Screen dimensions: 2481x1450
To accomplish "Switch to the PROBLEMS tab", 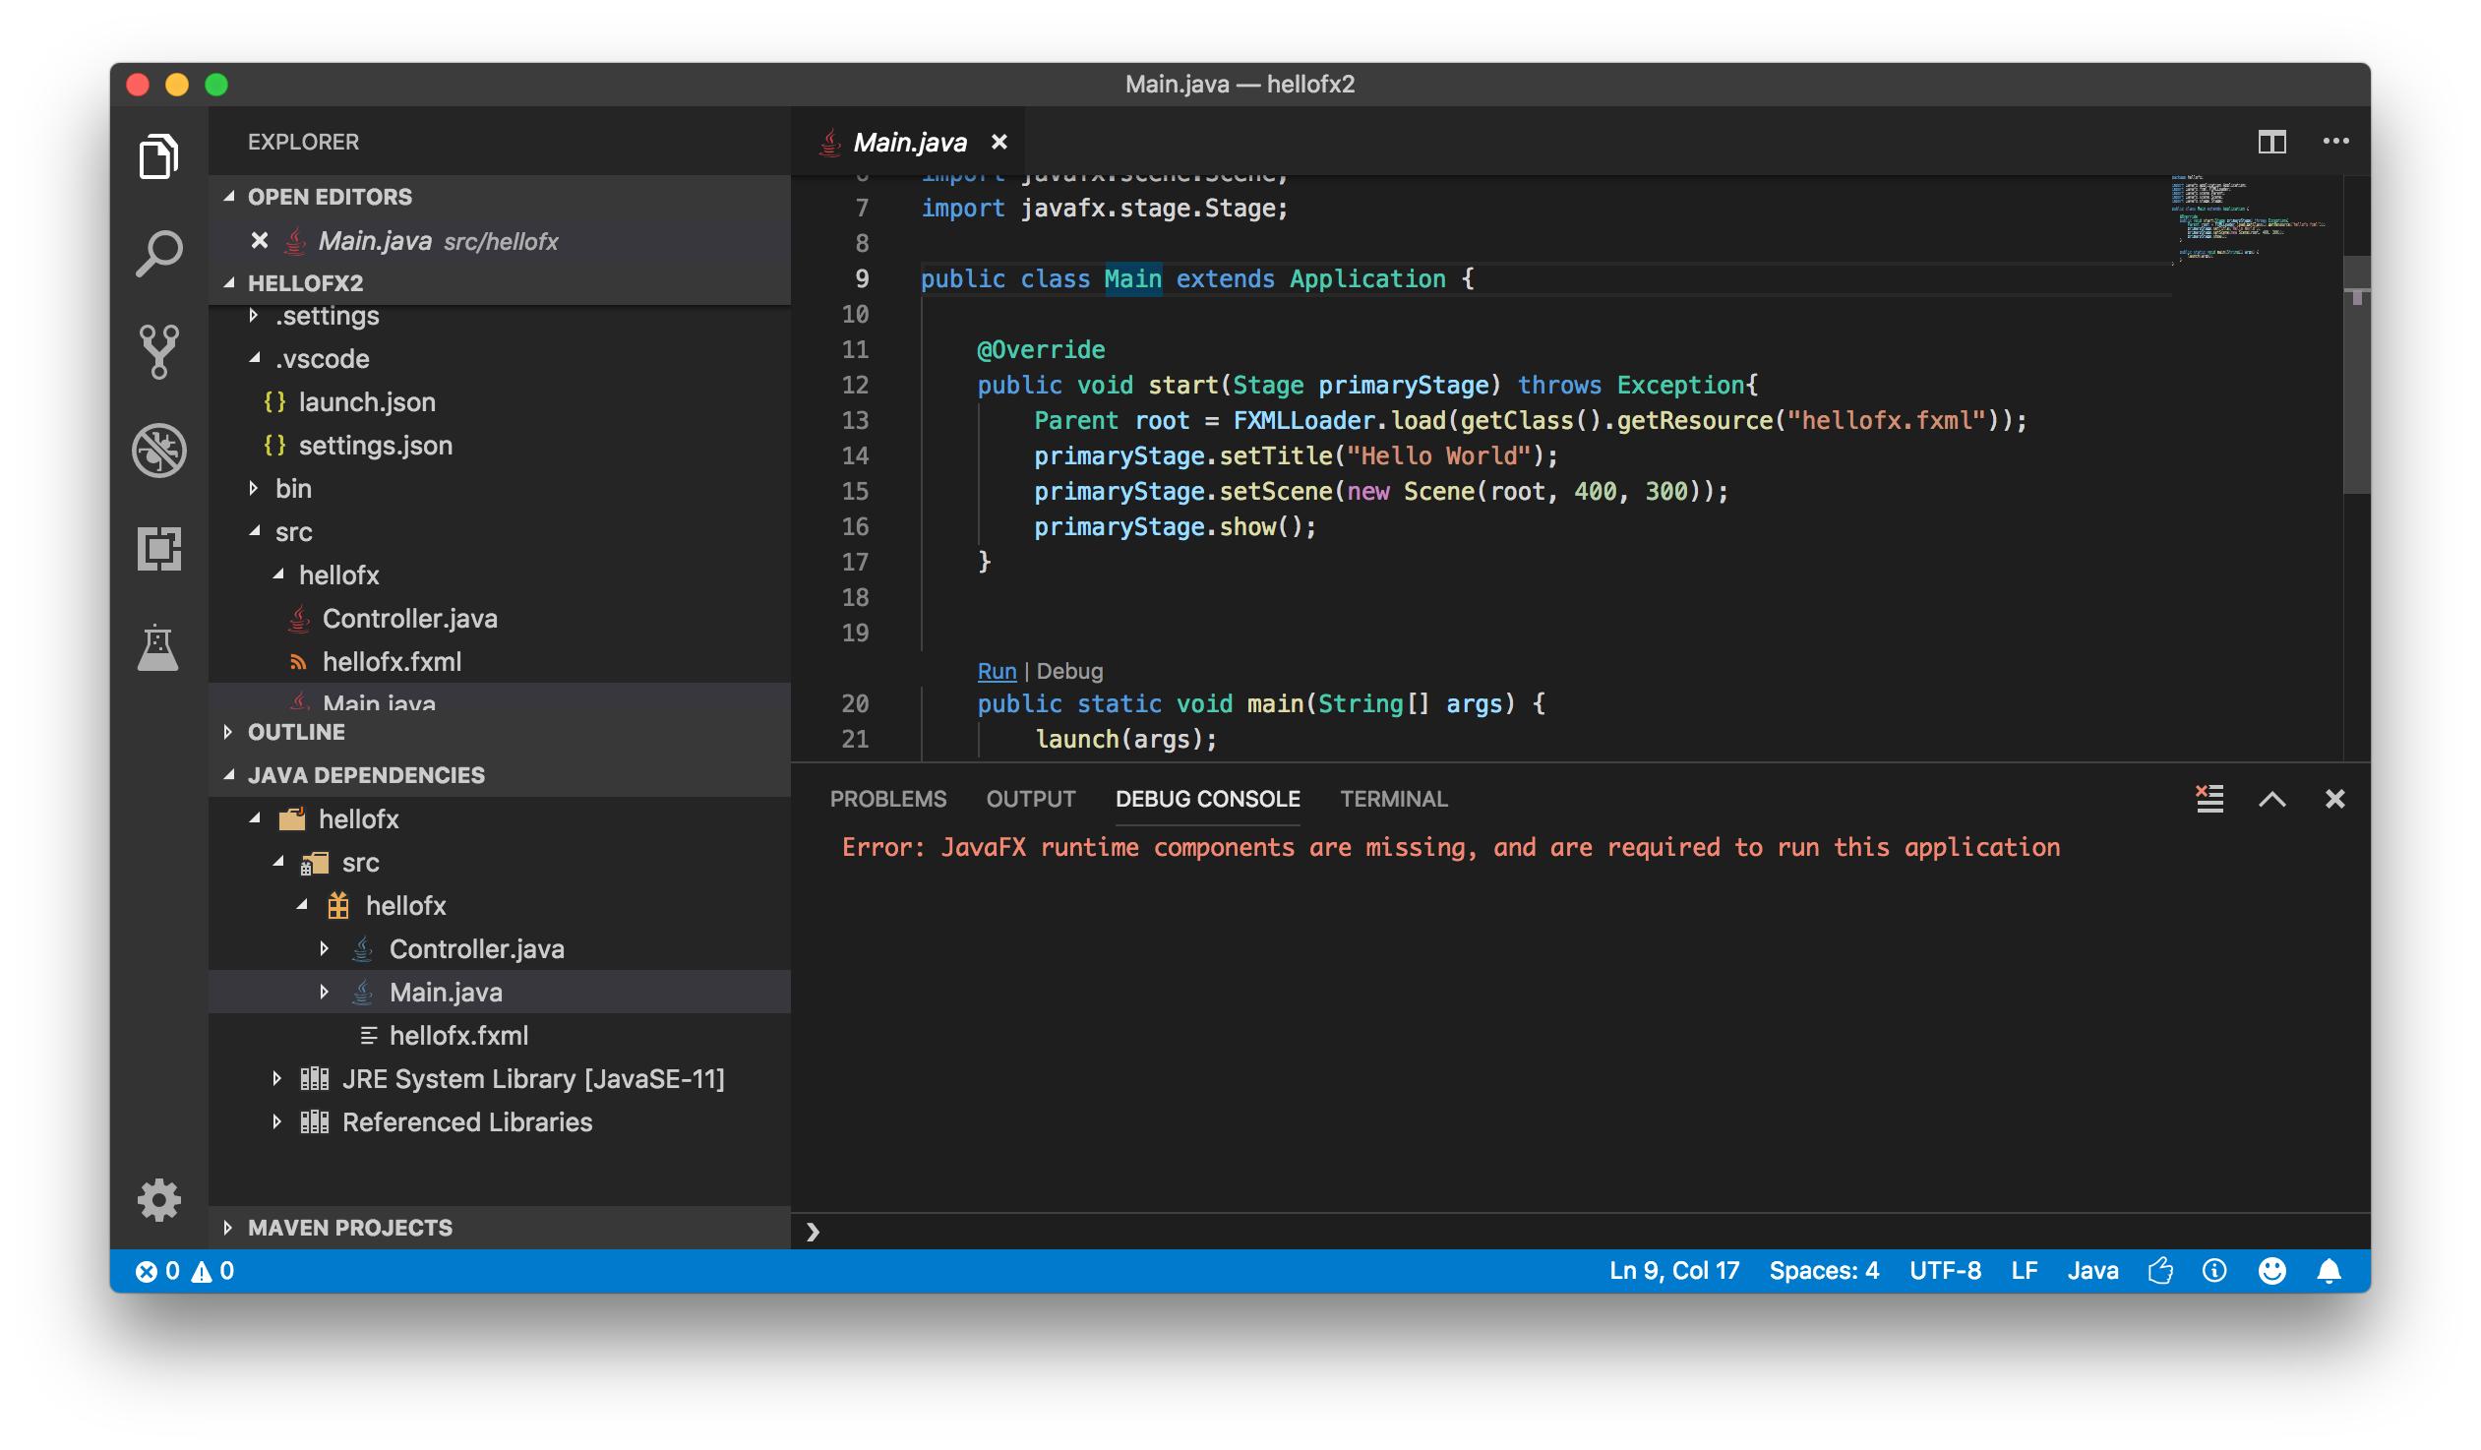I will pyautogui.click(x=888, y=800).
